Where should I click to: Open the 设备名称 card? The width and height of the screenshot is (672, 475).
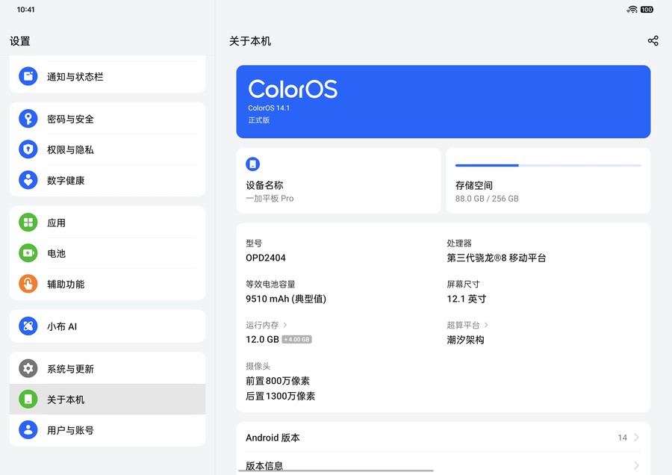338,181
